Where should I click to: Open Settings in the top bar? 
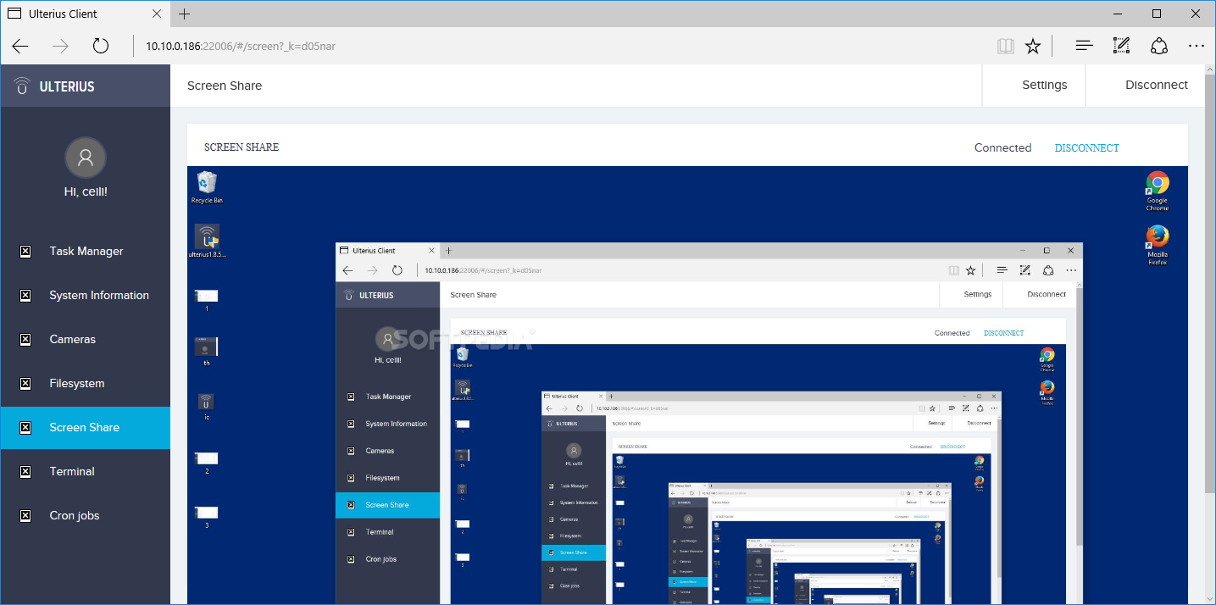pyautogui.click(x=1044, y=86)
